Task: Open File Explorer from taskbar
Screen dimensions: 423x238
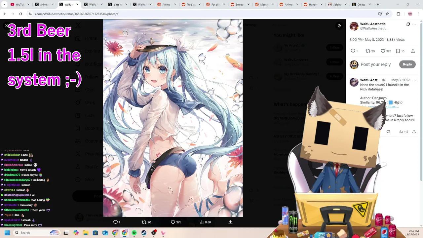Action: click(x=86, y=233)
